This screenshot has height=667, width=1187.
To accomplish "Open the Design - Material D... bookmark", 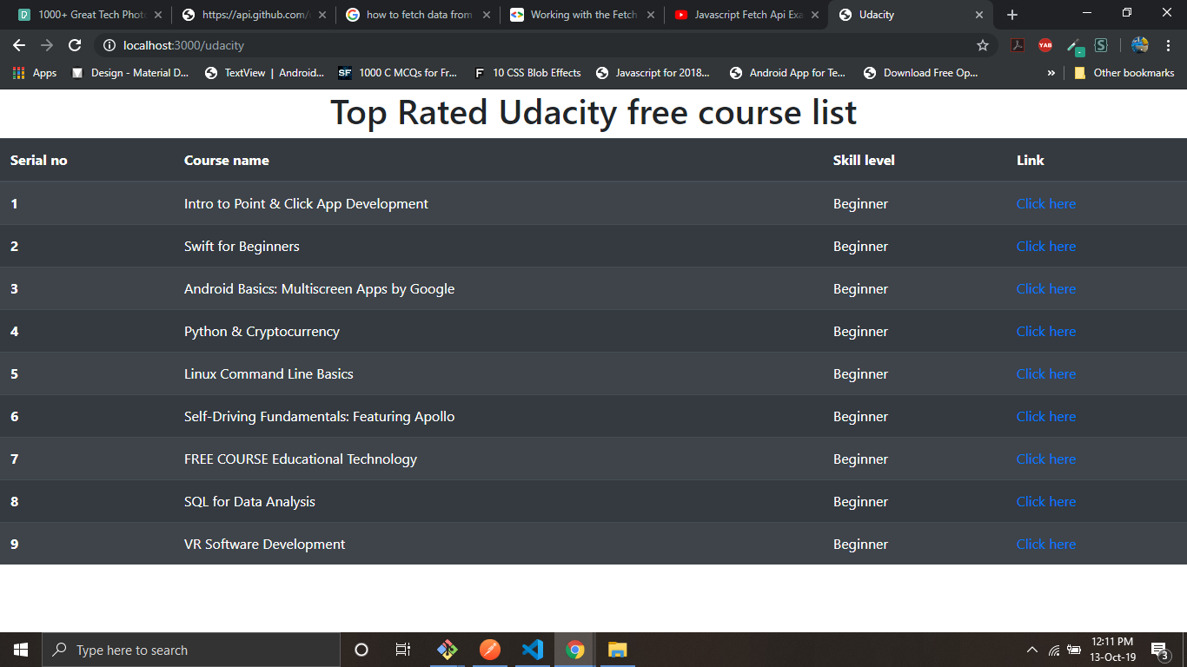I will [x=129, y=73].
